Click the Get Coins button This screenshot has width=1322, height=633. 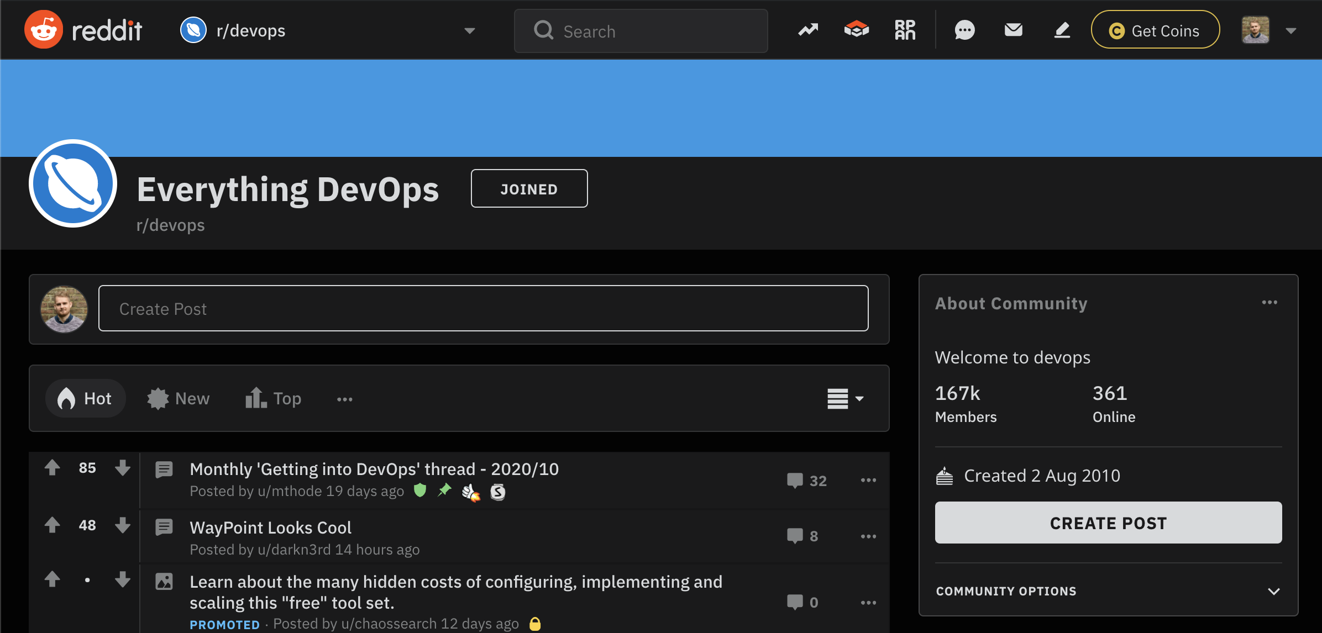pos(1155,30)
